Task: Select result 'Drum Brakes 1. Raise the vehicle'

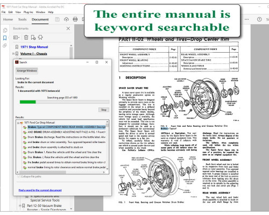Action: tap(65, 152)
